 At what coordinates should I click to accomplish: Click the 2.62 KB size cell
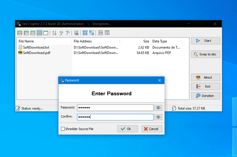143,47
